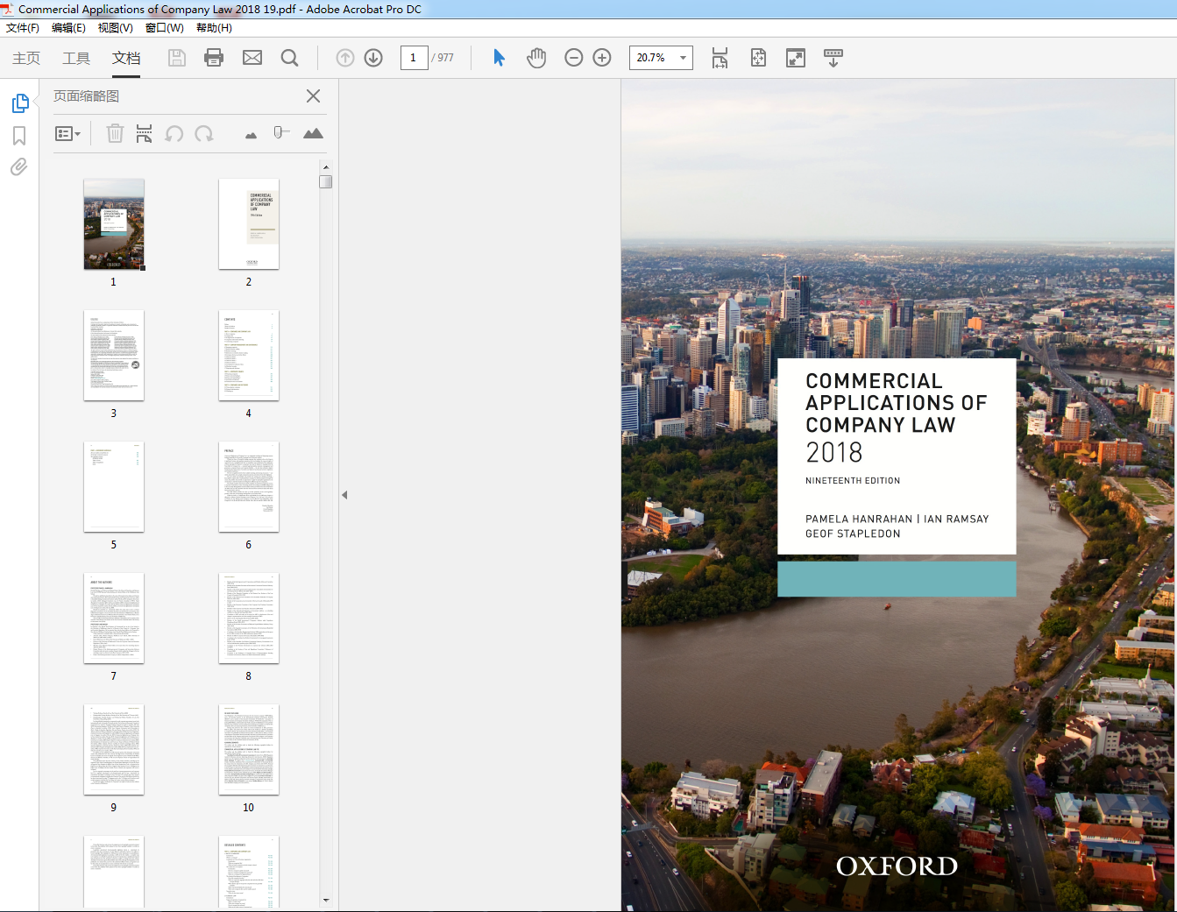Collapse navigation pane with left arrow
This screenshot has width=1177, height=912.
coord(344,495)
